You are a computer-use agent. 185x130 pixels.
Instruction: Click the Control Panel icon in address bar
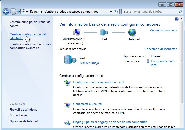(23, 12)
